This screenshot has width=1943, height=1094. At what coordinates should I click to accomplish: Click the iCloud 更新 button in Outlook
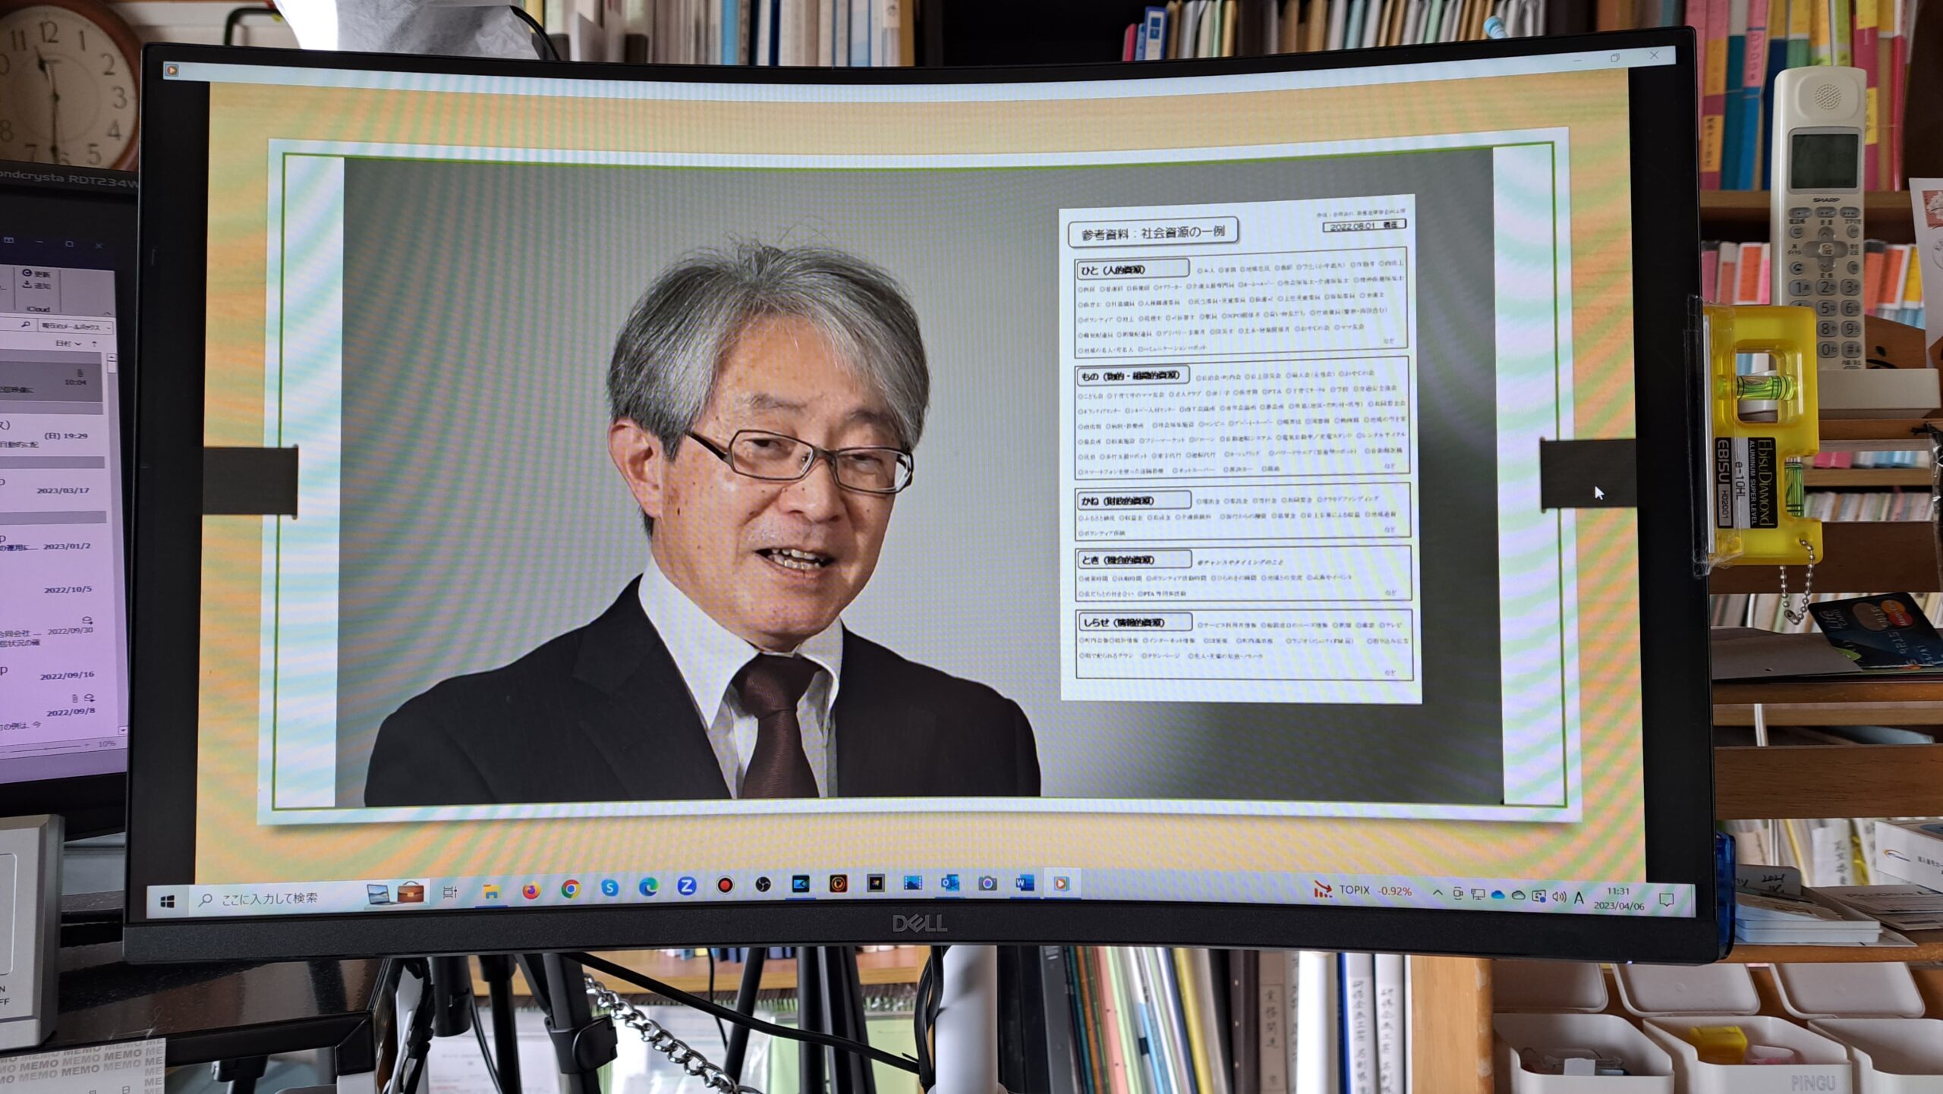pyautogui.click(x=36, y=273)
